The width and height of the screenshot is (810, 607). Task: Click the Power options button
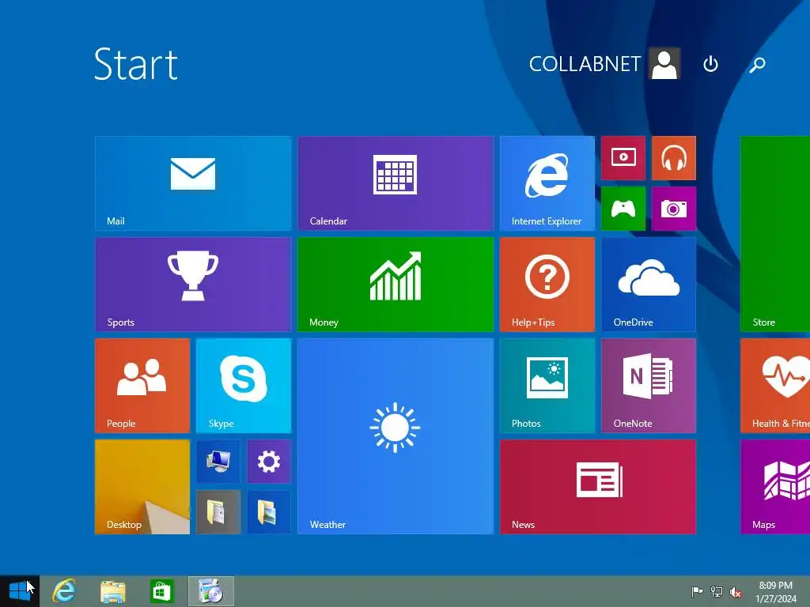[x=710, y=64]
